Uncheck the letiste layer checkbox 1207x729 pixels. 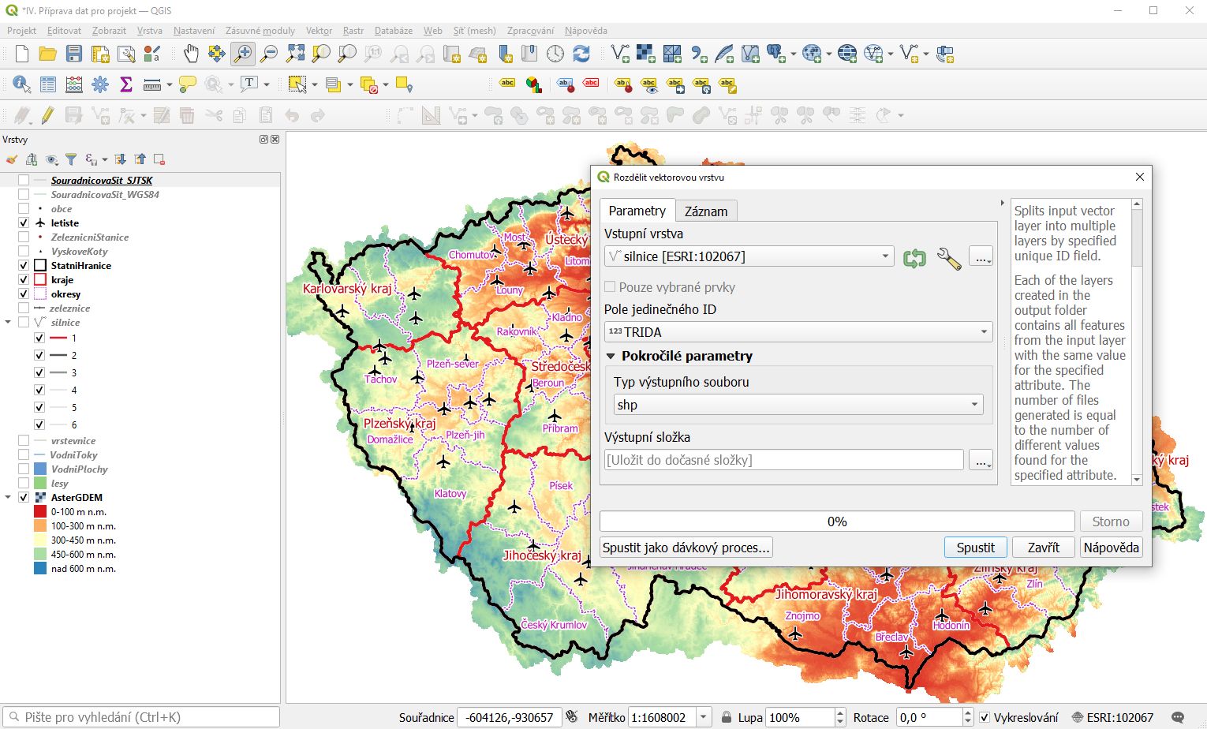click(x=24, y=223)
